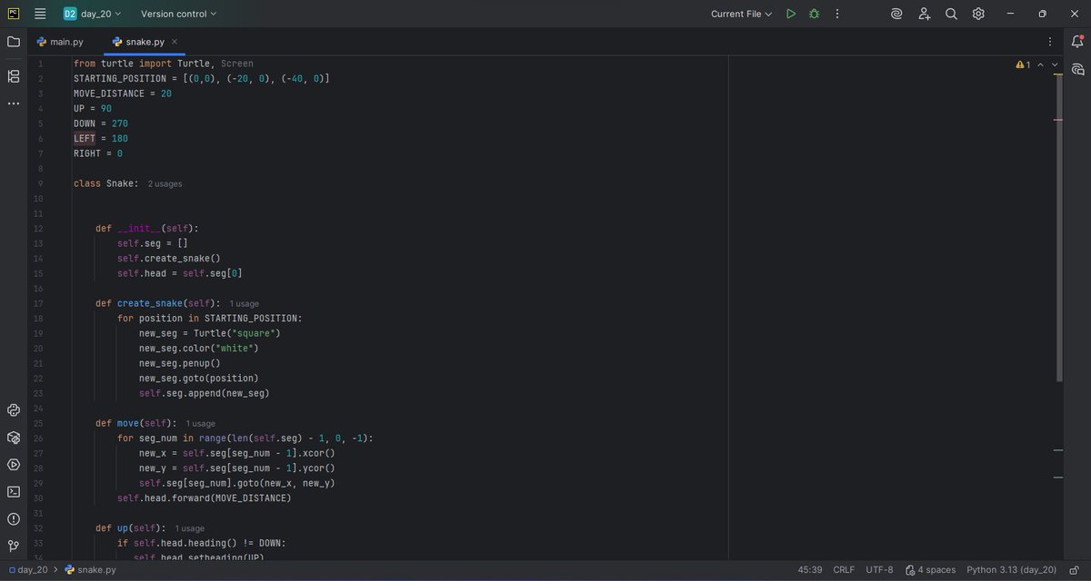Screen dimensions: 1091x581
Task: Click new_seg.color("white") line
Action: (x=199, y=349)
